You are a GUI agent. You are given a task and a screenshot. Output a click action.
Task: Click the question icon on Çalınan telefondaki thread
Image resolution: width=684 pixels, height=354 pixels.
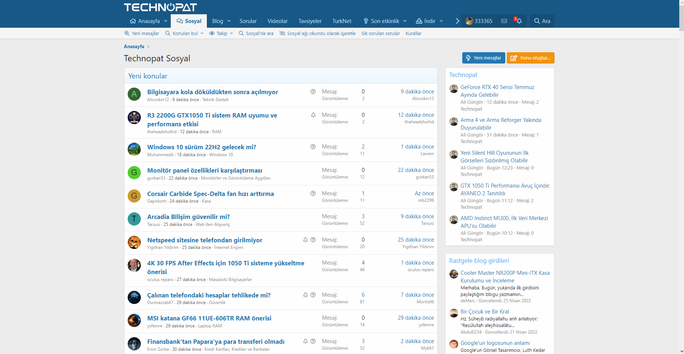click(313, 295)
